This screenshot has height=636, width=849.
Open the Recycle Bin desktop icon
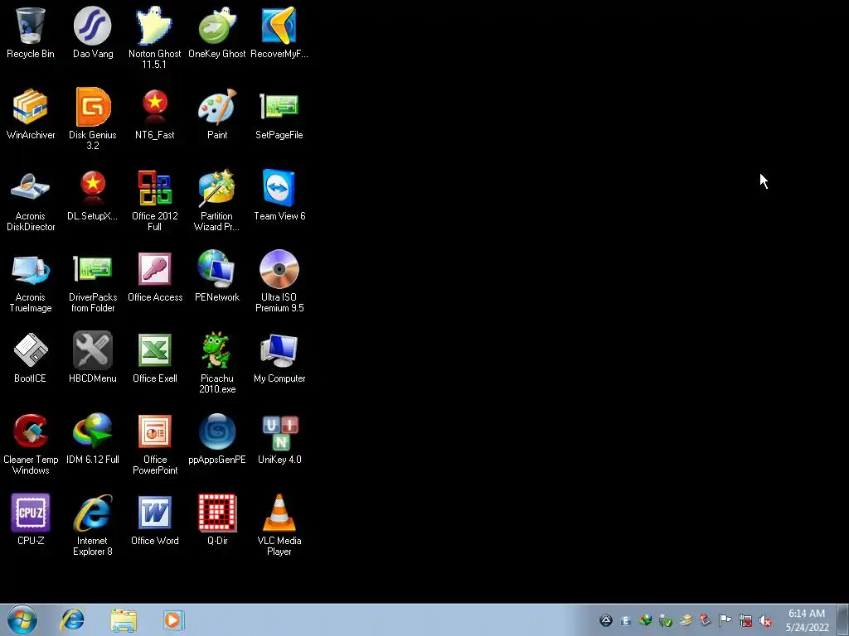click(31, 32)
